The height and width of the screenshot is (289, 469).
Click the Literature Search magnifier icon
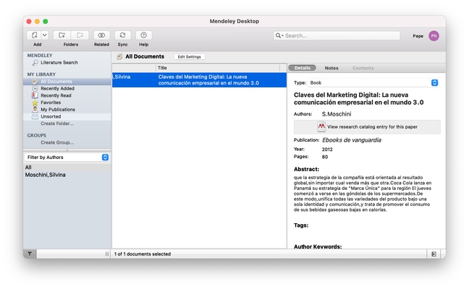[35, 62]
